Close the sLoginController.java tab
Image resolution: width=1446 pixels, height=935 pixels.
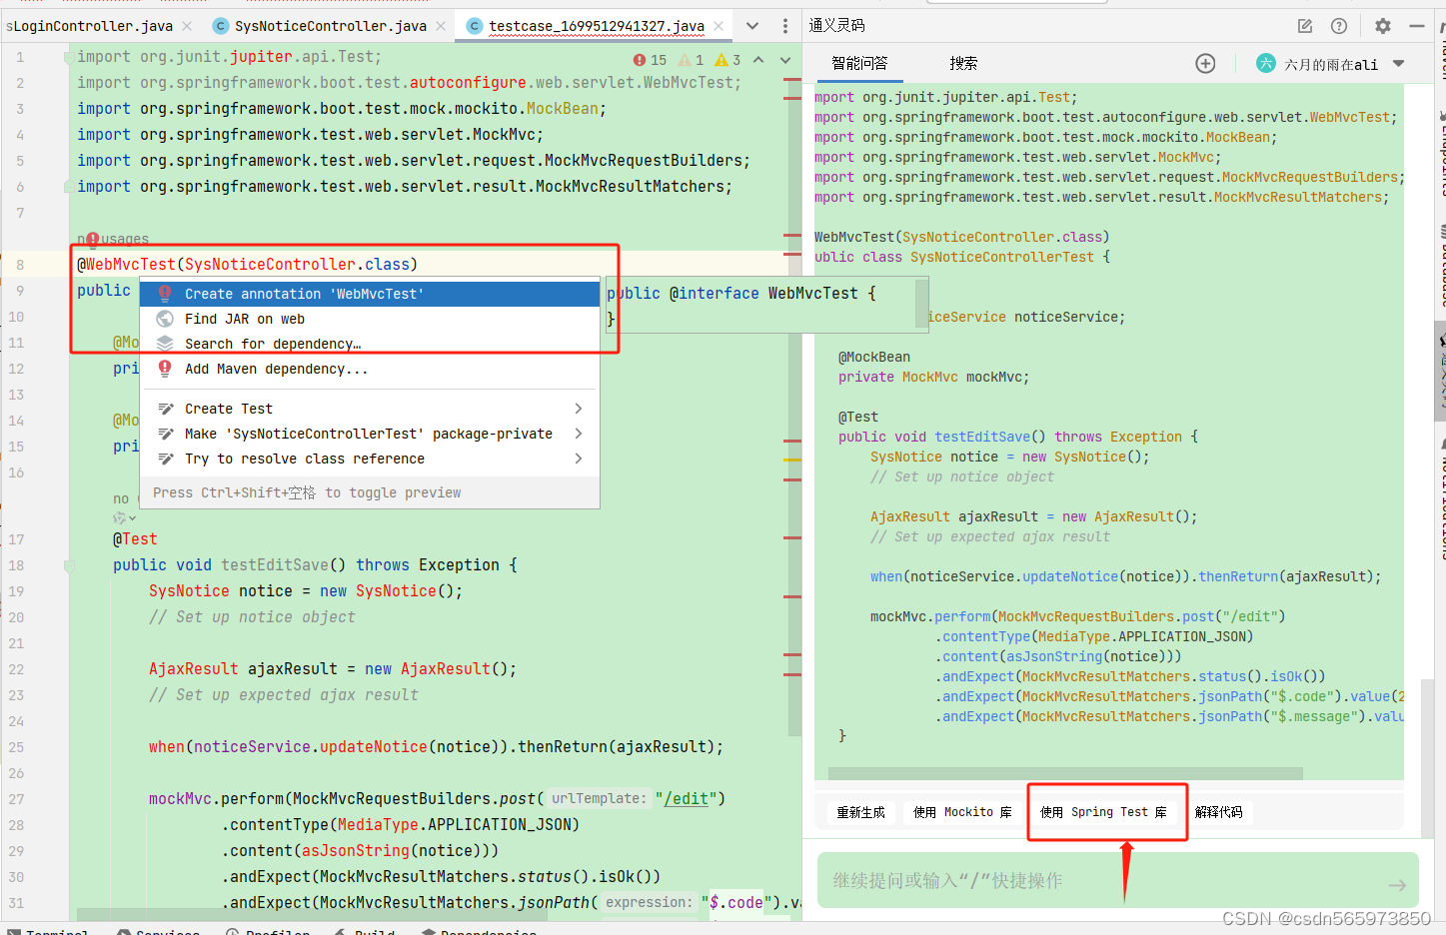[187, 26]
